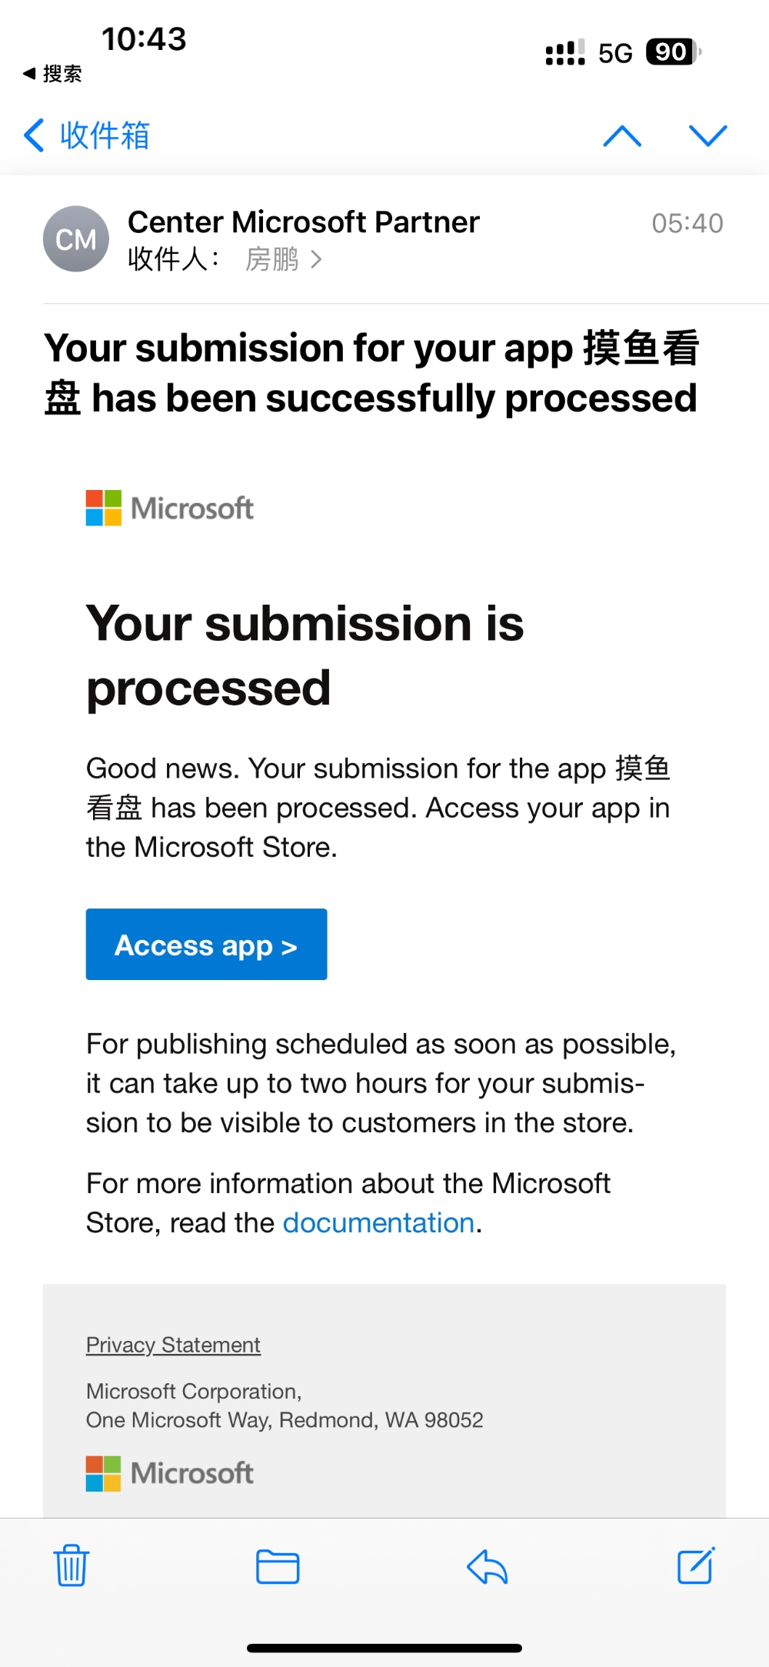Image resolution: width=769 pixels, height=1667 pixels.
Task: Go to previous email with up arrow
Action: pyautogui.click(x=622, y=136)
